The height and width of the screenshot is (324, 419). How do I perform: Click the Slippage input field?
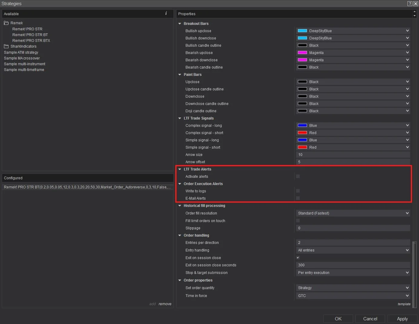click(353, 228)
